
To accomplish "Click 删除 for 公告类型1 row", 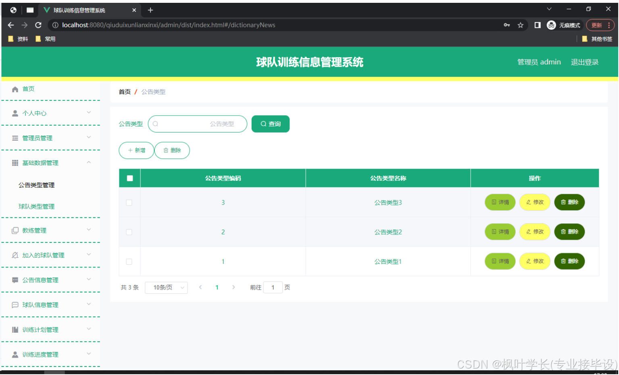I will 569,261.
